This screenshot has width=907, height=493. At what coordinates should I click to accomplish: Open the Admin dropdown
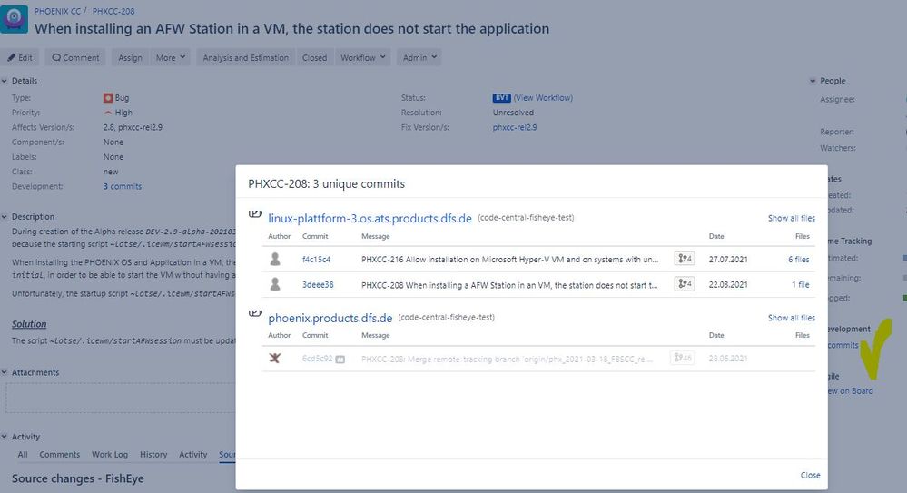tap(419, 57)
